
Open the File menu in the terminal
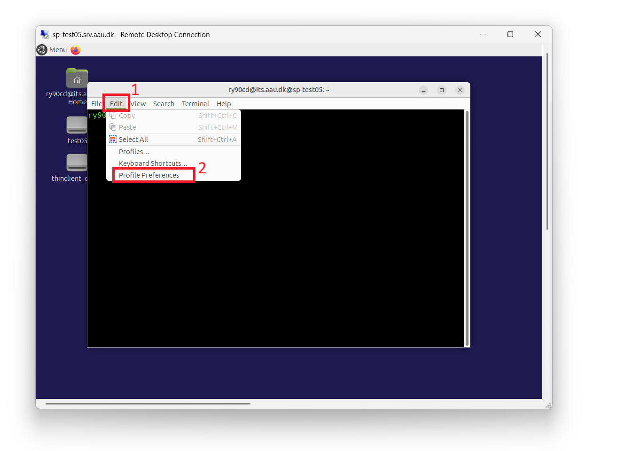[97, 103]
